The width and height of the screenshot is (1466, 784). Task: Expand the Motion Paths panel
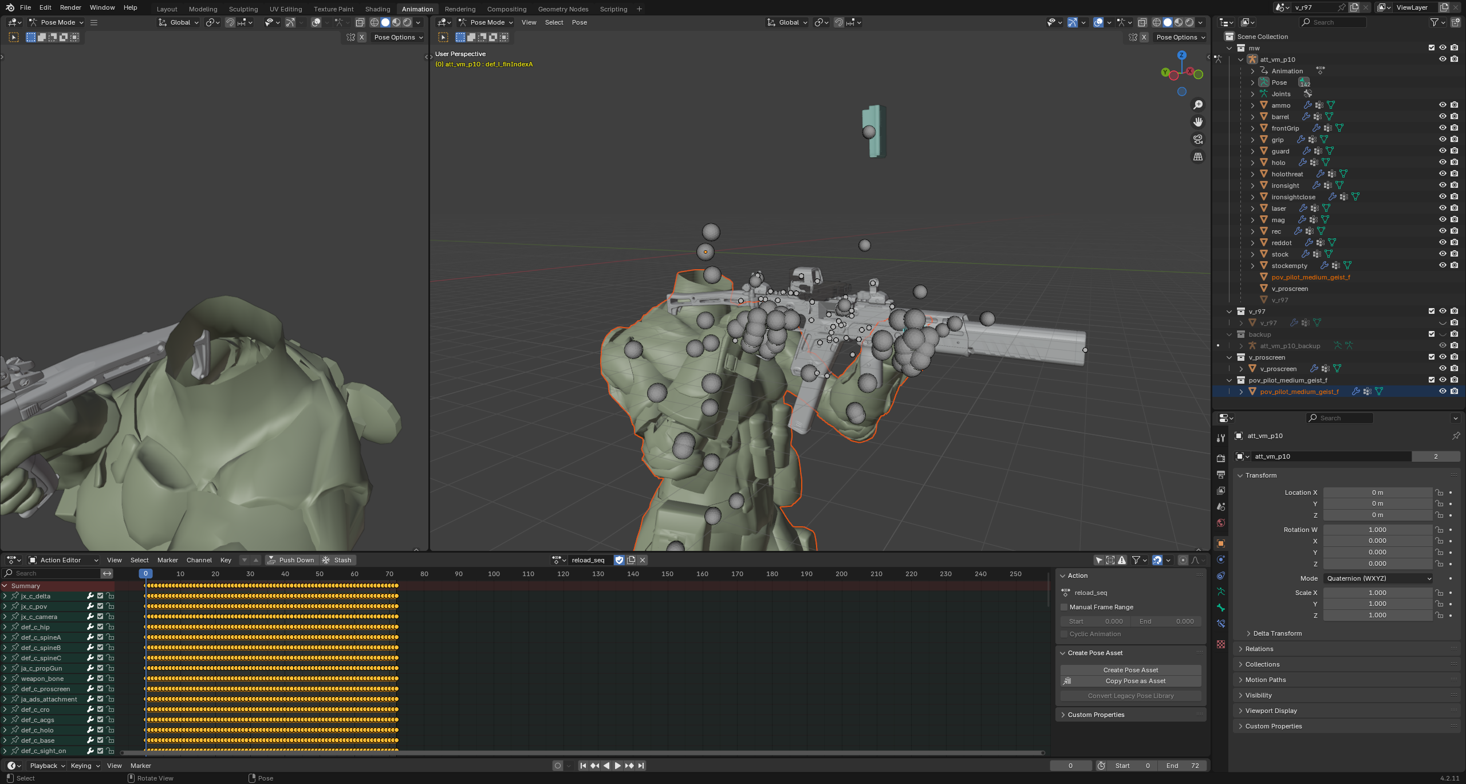click(1265, 680)
